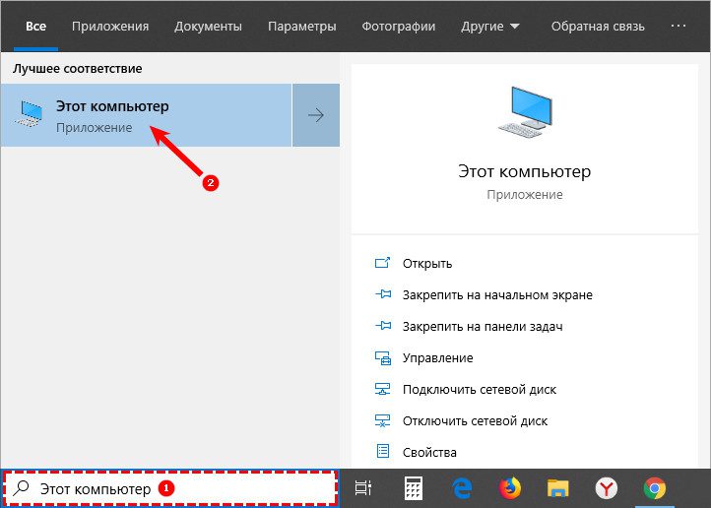Switch to the Приложения tab

[110, 27]
